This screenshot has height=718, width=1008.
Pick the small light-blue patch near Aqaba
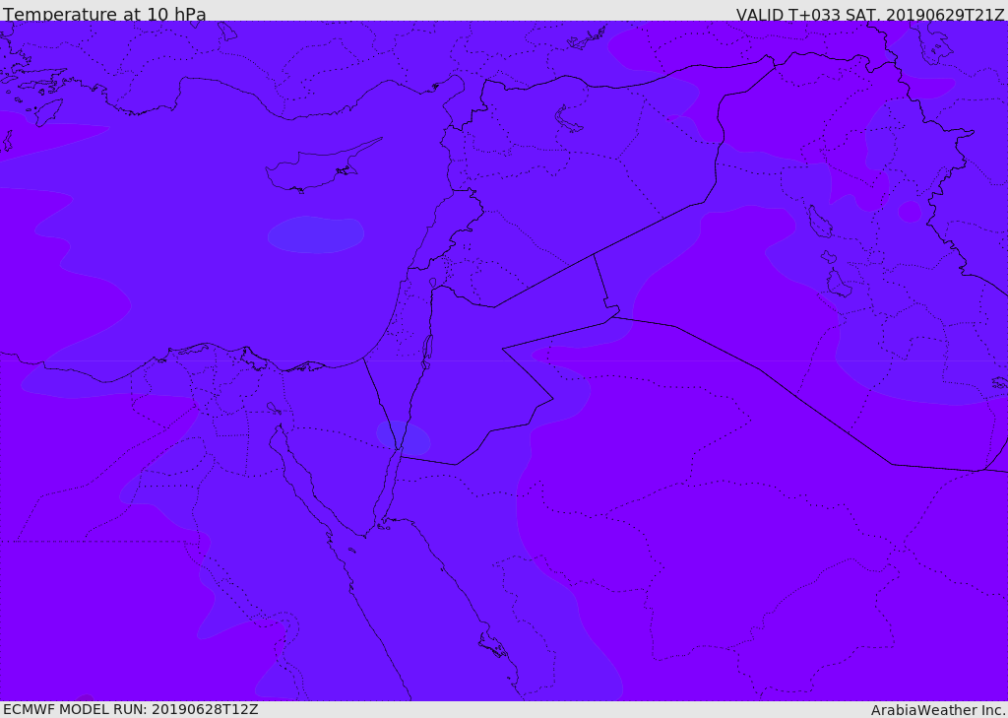403,438
